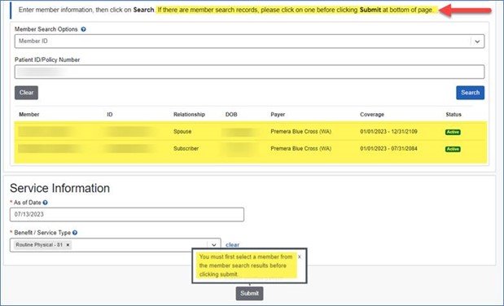Click the Payer column header
This screenshot has width=504, height=306.
(278, 115)
